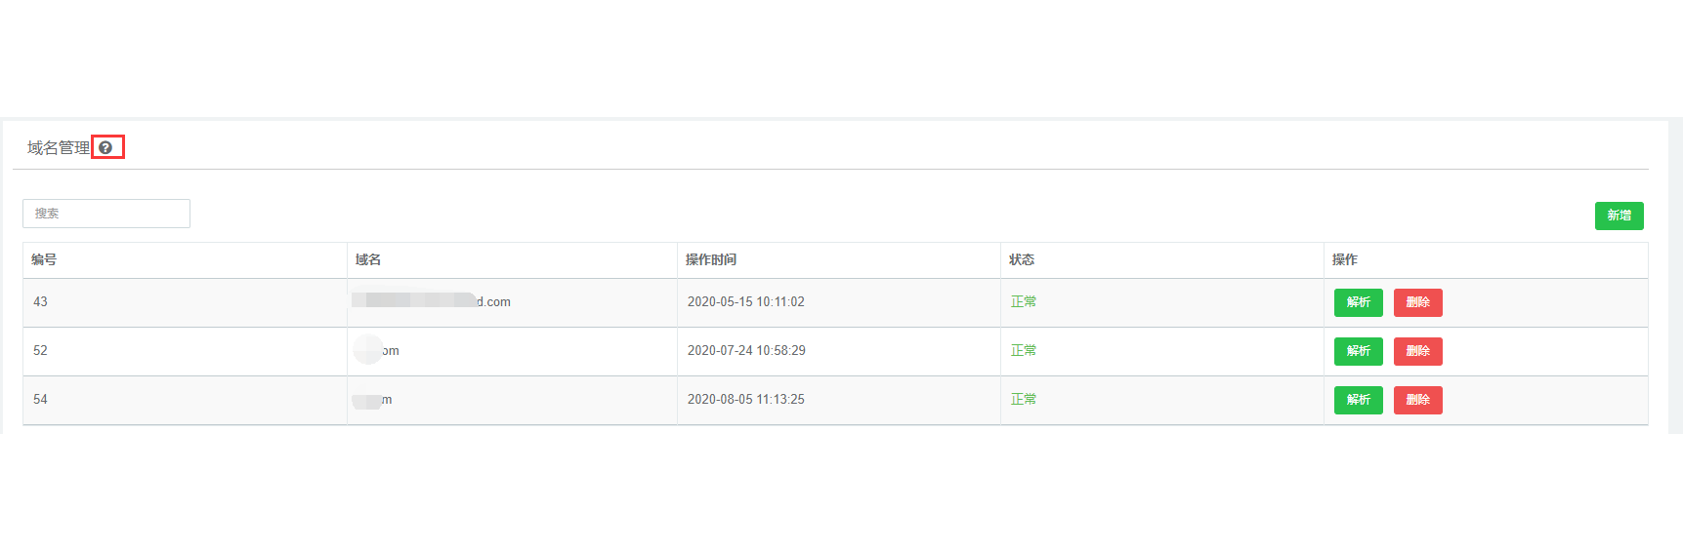
Task: Click 解析 for domain number 43
Action: point(1358,302)
